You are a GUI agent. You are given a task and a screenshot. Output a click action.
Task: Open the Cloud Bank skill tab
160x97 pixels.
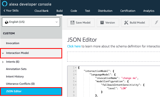pos(41,11)
